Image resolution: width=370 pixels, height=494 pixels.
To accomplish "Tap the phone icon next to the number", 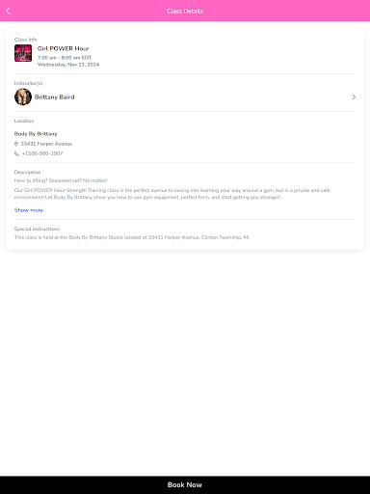I will tap(16, 153).
